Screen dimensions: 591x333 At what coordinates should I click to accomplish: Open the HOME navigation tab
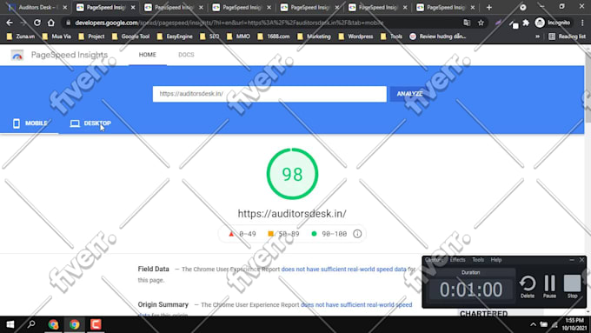coord(148,55)
